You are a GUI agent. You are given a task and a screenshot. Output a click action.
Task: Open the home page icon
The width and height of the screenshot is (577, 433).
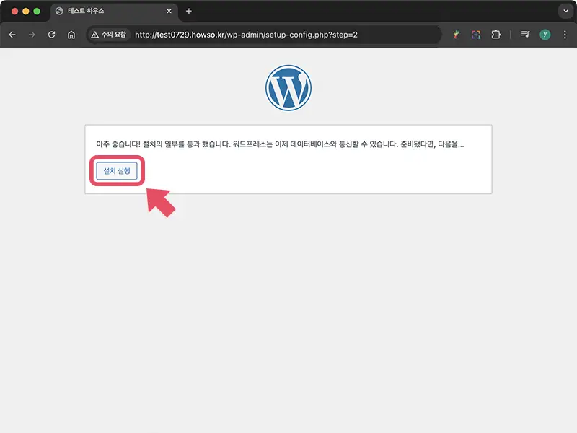pyautogui.click(x=71, y=35)
